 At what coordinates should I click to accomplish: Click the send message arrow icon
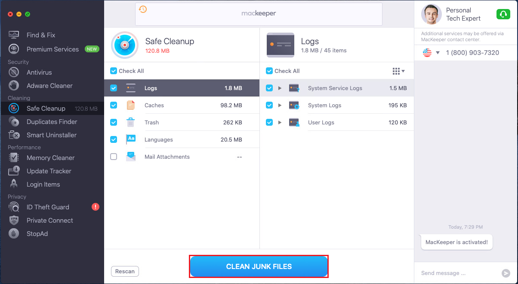pyautogui.click(x=506, y=273)
